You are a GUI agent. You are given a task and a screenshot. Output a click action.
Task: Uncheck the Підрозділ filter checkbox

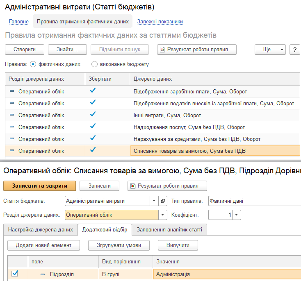coord(14,274)
